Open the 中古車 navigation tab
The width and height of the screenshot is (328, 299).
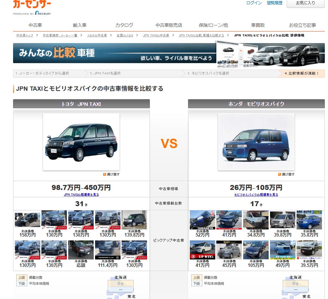pyautogui.click(x=35, y=25)
